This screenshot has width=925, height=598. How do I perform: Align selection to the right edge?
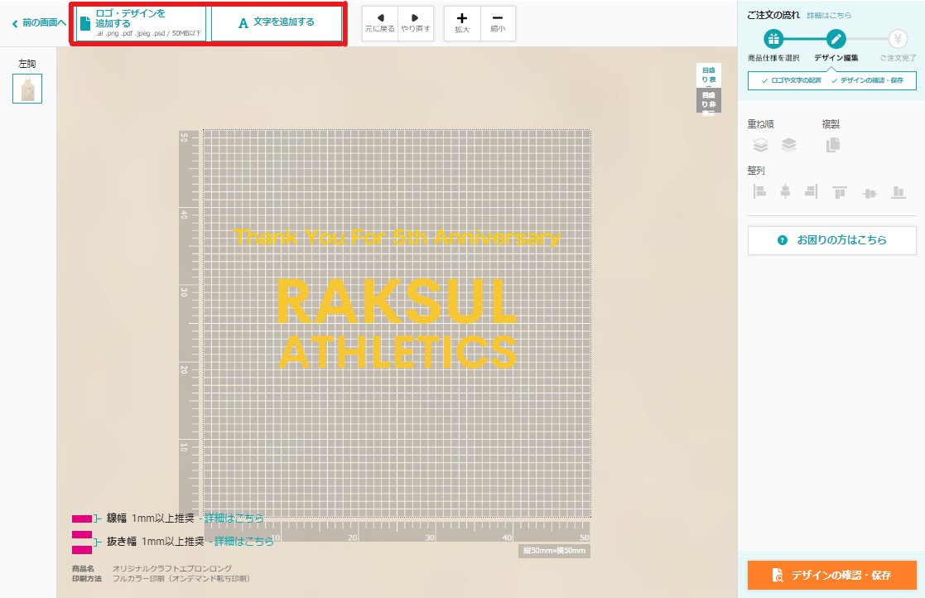click(x=812, y=191)
